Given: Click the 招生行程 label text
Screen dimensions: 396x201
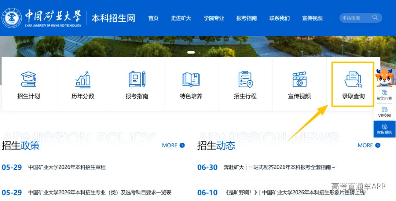Looking at the screenshot, I should pos(245,96).
